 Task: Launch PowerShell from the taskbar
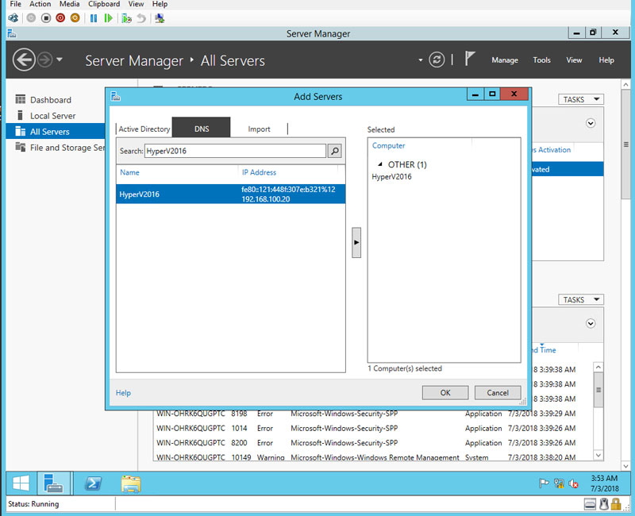coord(93,483)
